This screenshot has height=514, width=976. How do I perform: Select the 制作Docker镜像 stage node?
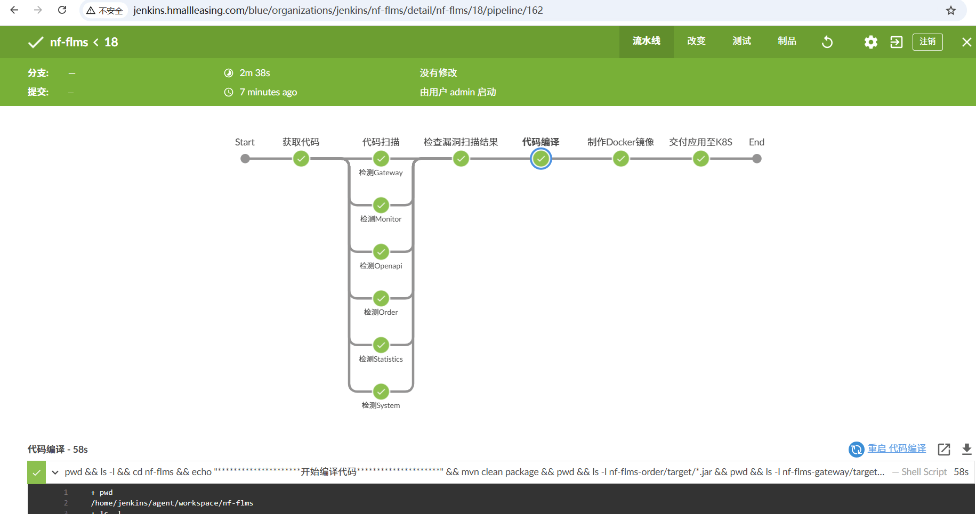[x=620, y=159]
